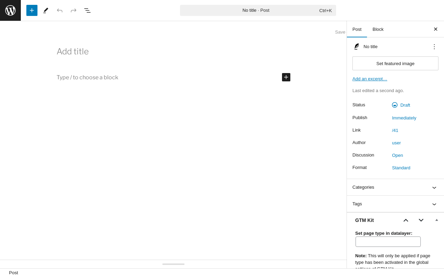Add a block with the black plus button
The height and width of the screenshot is (277, 444).
pos(286,77)
